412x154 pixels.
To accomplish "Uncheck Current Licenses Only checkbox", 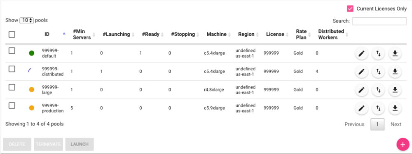I will click(350, 9).
